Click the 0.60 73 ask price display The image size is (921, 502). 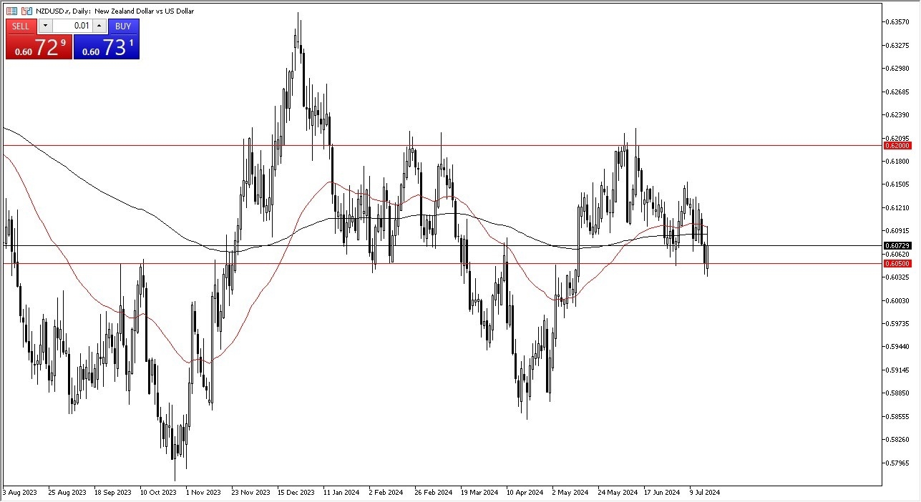click(106, 48)
